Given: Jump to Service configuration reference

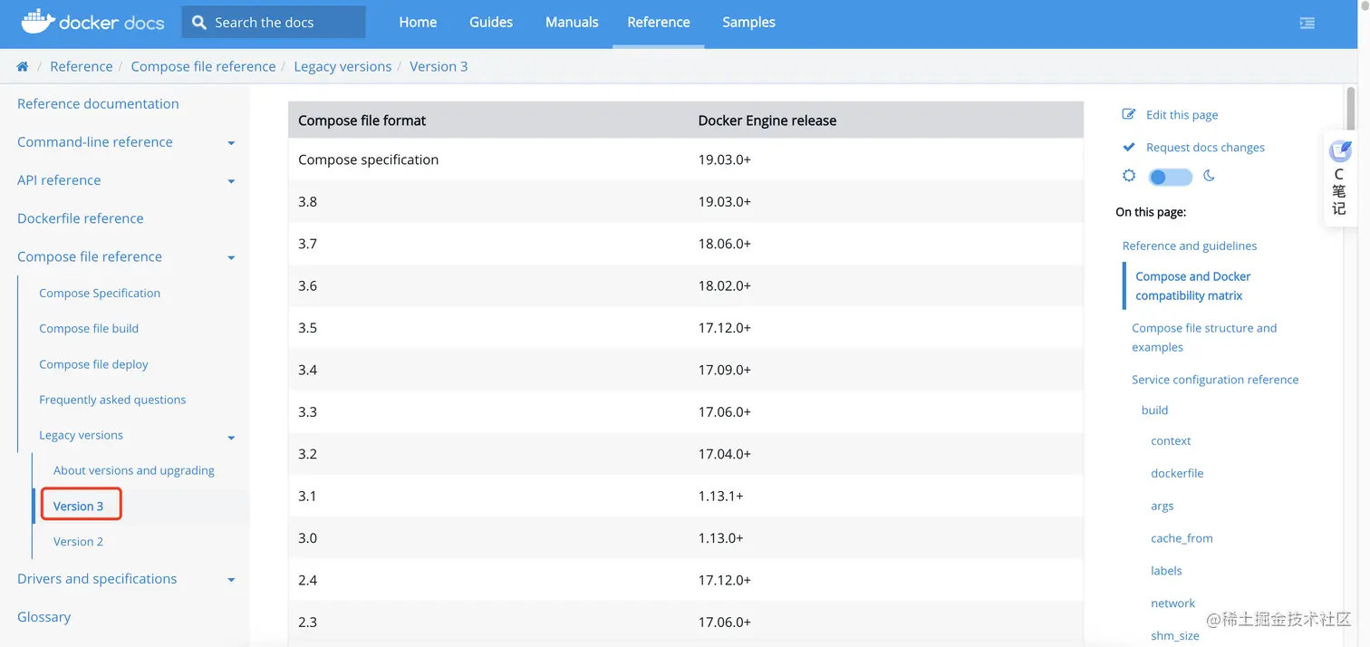Looking at the screenshot, I should click(x=1215, y=380).
